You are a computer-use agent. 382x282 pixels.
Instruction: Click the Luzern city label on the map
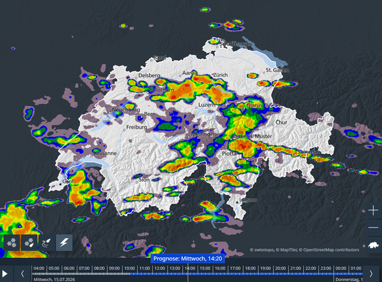(x=207, y=105)
